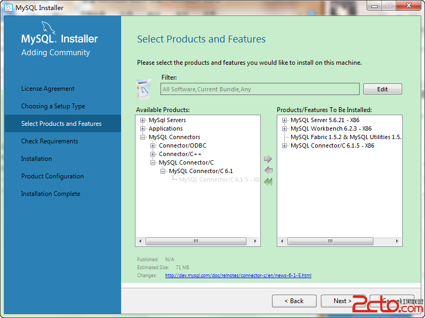Image resolution: width=425 pixels, height=318 pixels.
Task: Open the connector-c release notes link
Action: coord(238,276)
